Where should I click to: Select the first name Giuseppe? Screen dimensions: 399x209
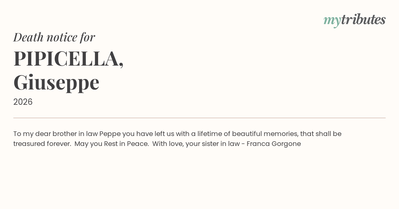tap(56, 82)
